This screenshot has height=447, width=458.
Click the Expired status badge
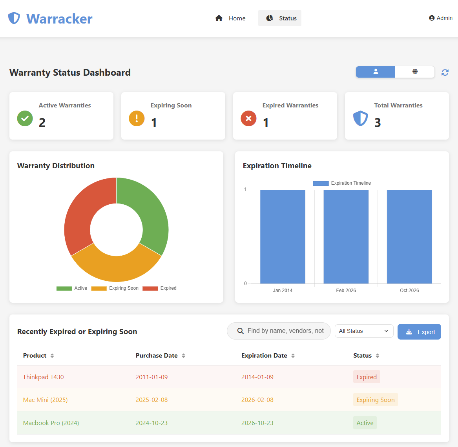click(x=367, y=377)
